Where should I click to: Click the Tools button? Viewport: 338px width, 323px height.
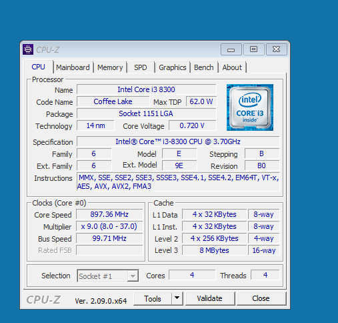tap(153, 298)
